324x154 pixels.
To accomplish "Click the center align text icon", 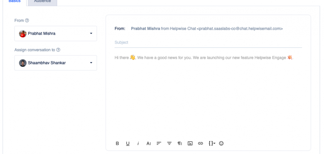I will [169, 143].
